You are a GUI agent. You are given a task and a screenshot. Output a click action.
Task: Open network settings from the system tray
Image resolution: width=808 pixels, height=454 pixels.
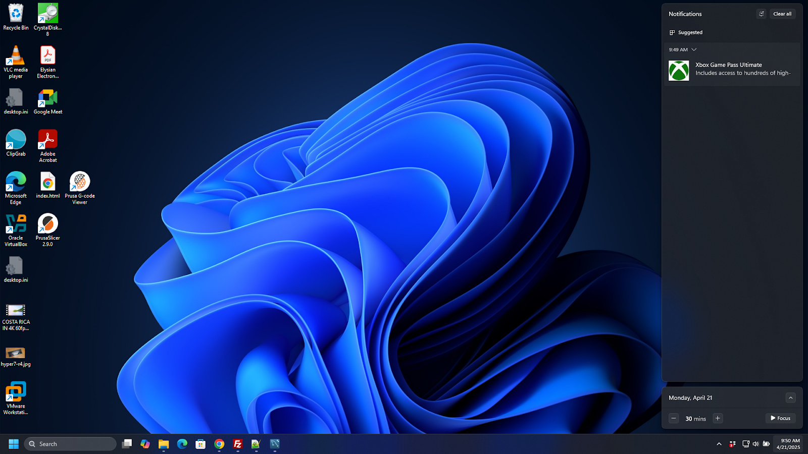(x=746, y=444)
